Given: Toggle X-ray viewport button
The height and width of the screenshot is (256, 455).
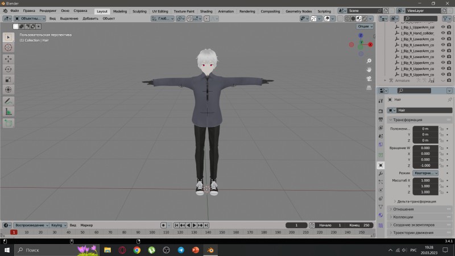Looking at the screenshot, I should (x=340, y=19).
